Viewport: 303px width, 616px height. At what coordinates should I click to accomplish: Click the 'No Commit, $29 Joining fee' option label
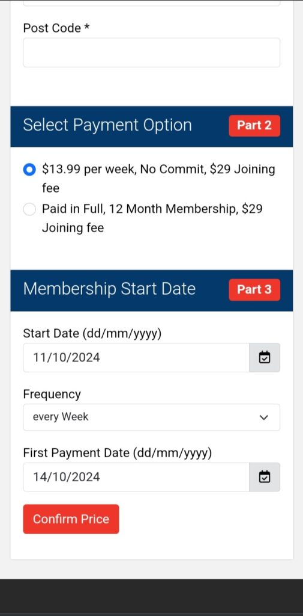point(158,179)
